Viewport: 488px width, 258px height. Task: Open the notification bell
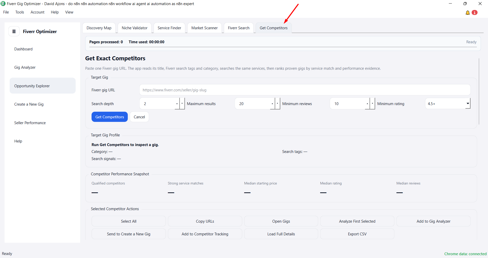467,12
